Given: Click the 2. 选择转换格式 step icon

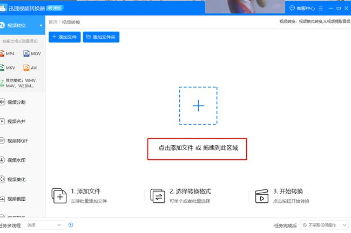Looking at the screenshot, I should point(158,196).
